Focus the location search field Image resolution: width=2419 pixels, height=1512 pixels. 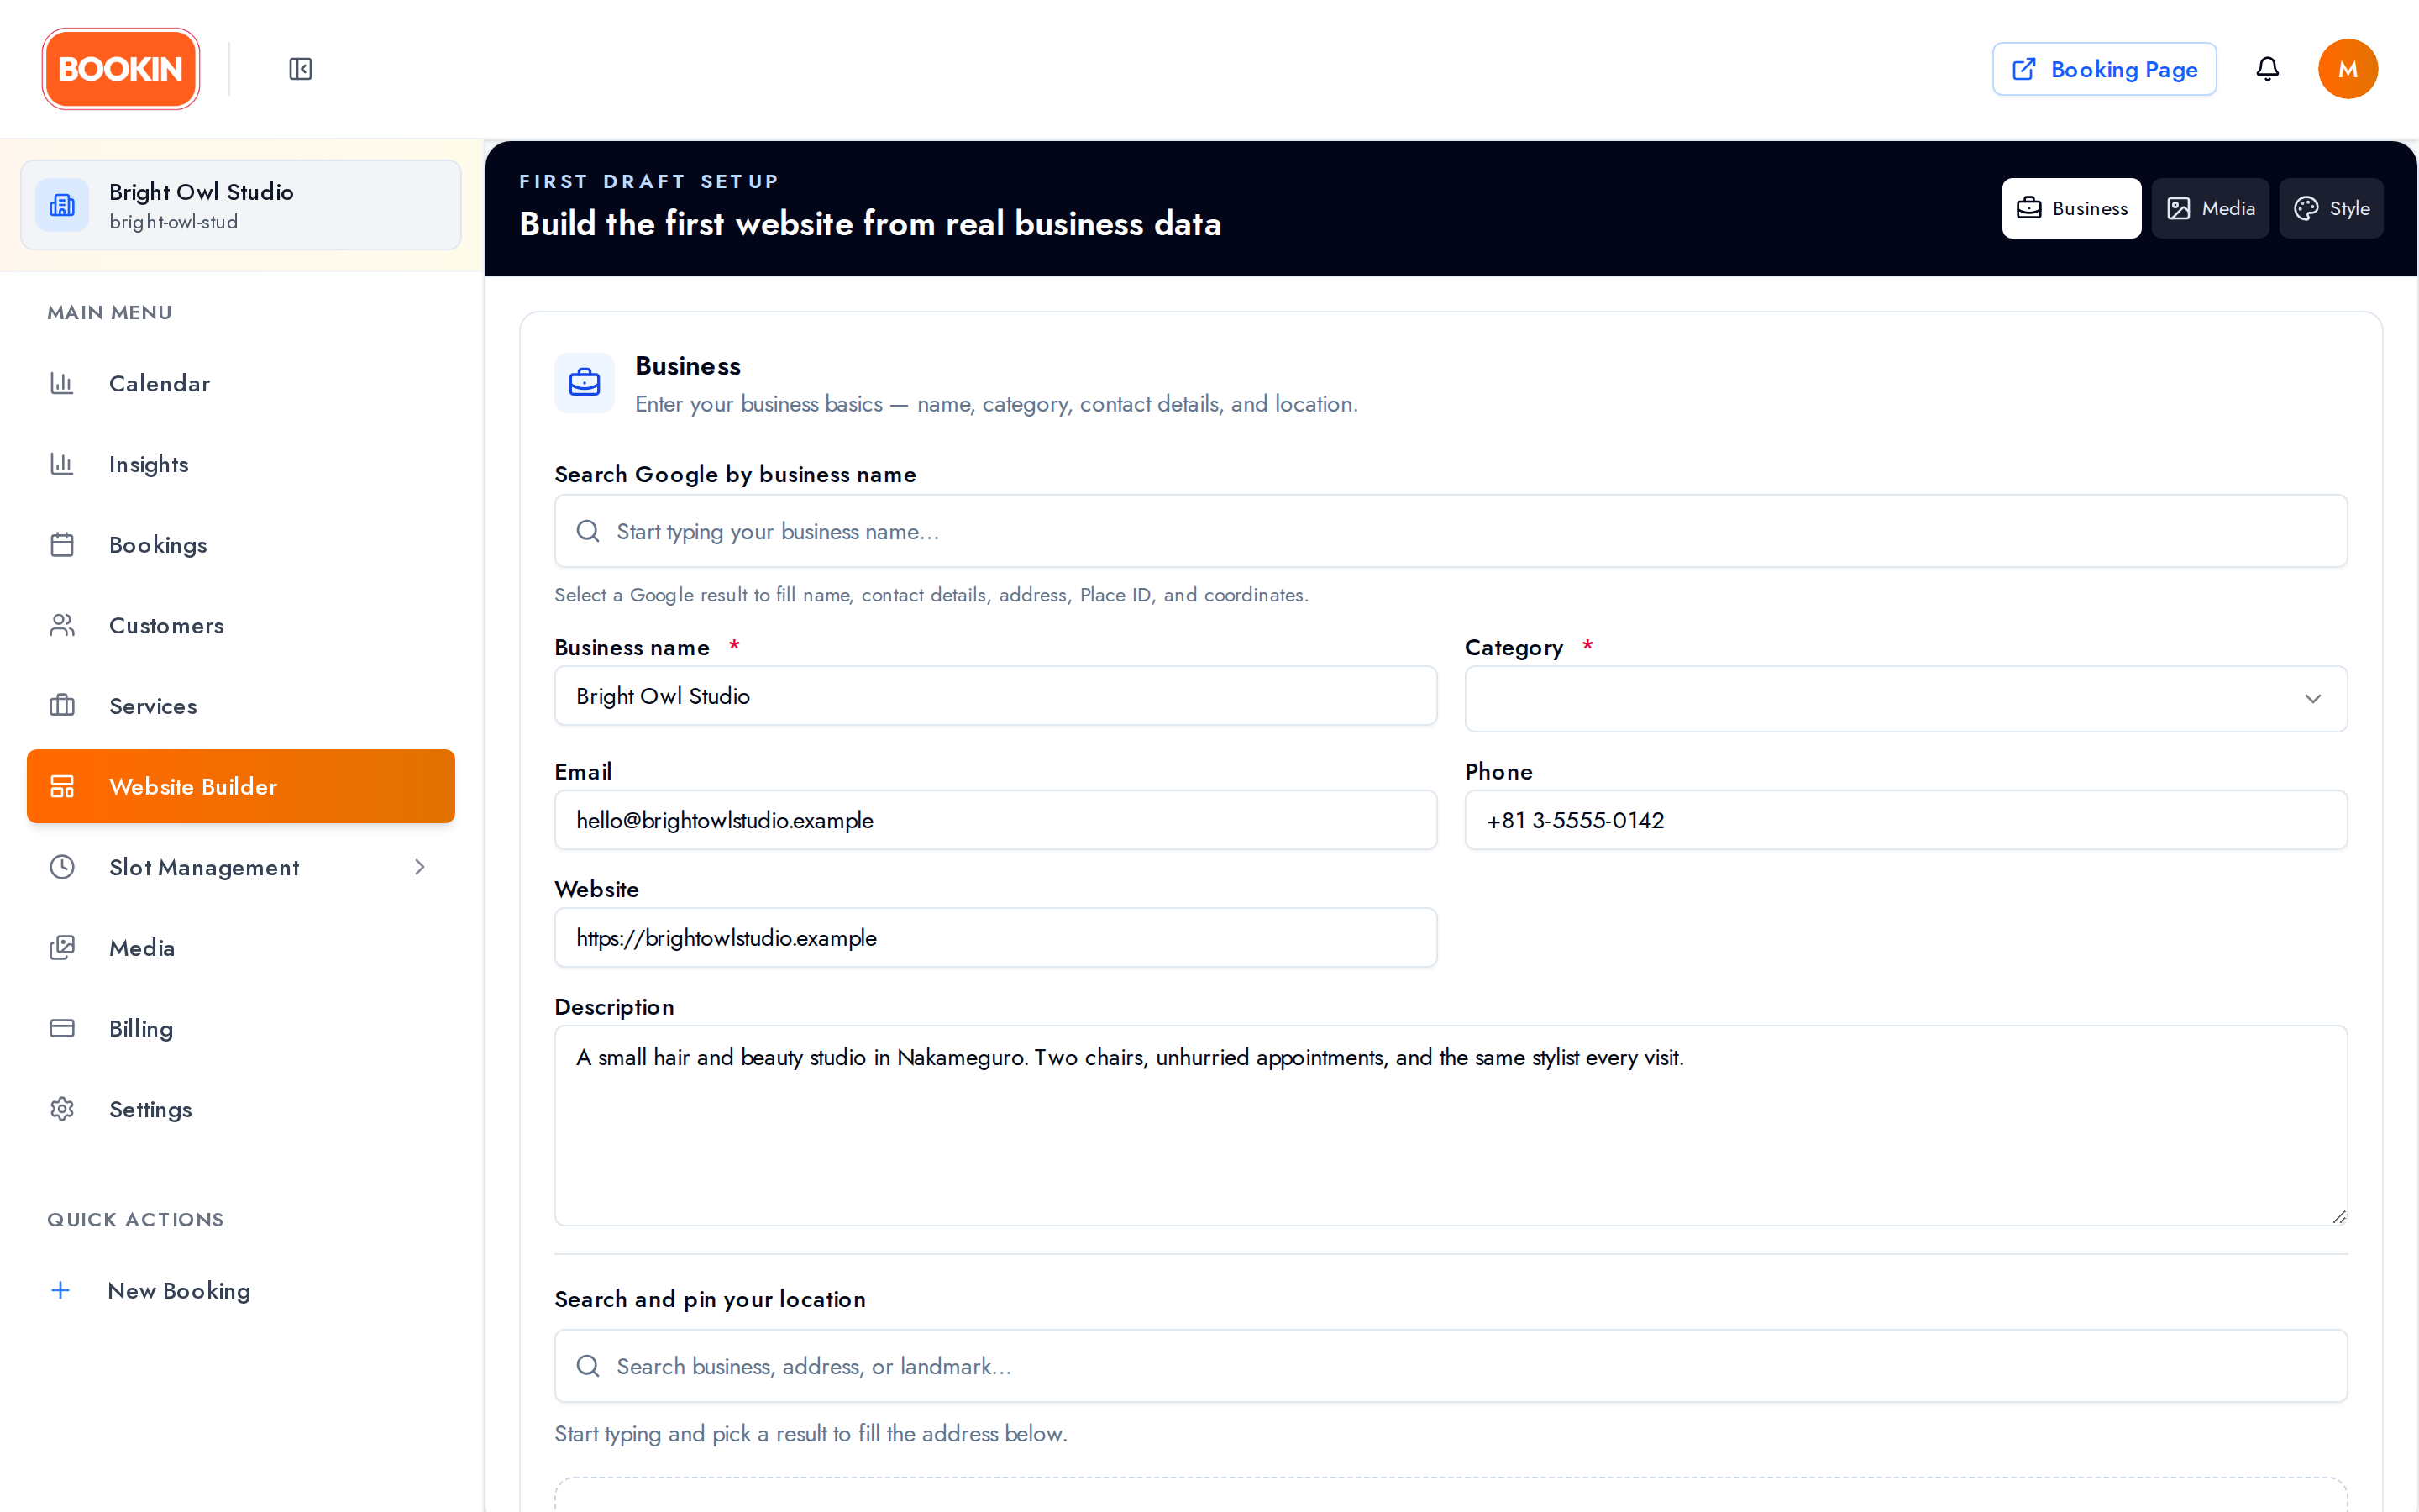tap(1451, 1366)
